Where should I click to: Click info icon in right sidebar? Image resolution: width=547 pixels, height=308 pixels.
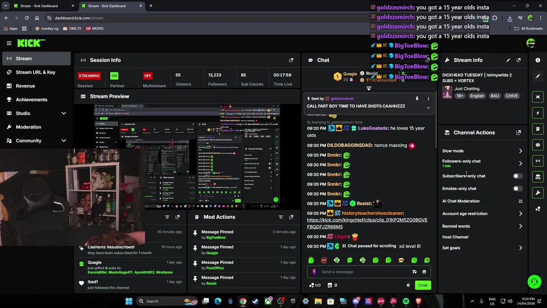click(x=538, y=60)
